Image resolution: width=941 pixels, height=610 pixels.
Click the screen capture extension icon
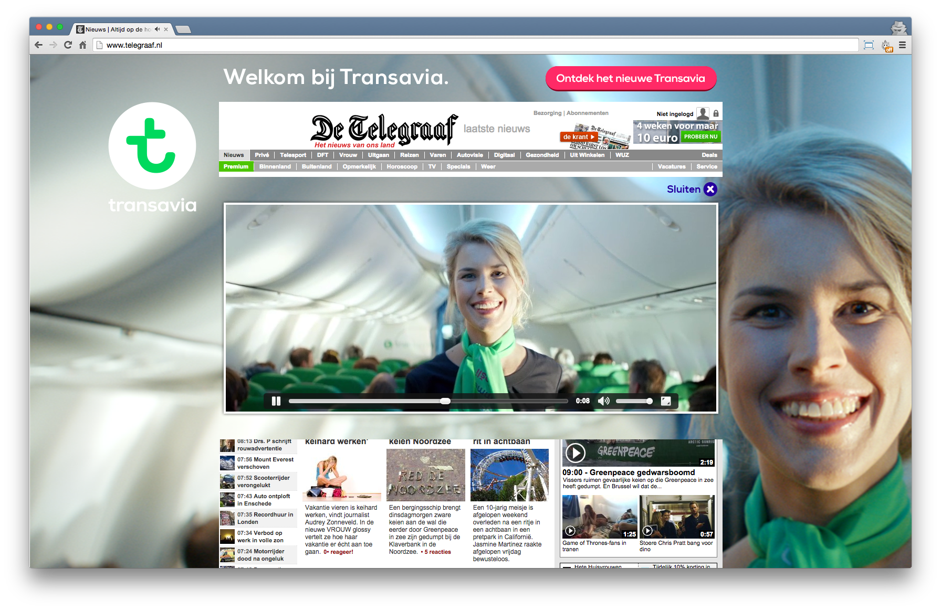[869, 45]
